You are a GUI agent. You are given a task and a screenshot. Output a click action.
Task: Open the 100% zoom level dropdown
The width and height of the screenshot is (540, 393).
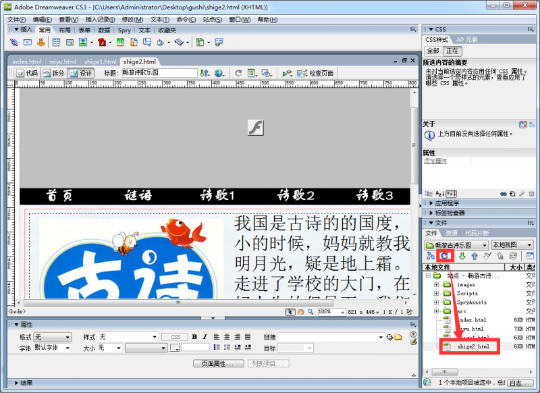331,312
